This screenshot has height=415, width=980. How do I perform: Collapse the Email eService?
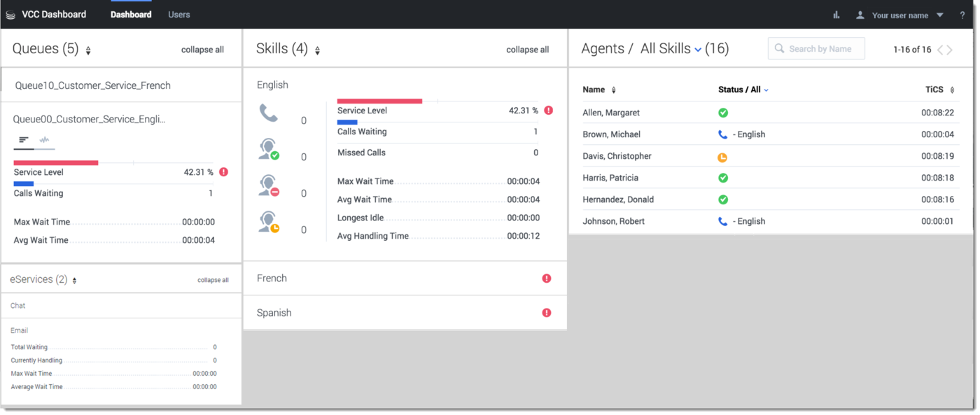(x=20, y=330)
